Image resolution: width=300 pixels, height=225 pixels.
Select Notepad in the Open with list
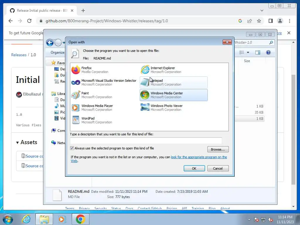pyautogui.click(x=173, y=82)
